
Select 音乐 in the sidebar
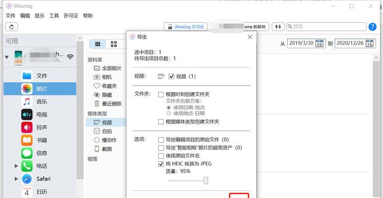click(x=40, y=101)
